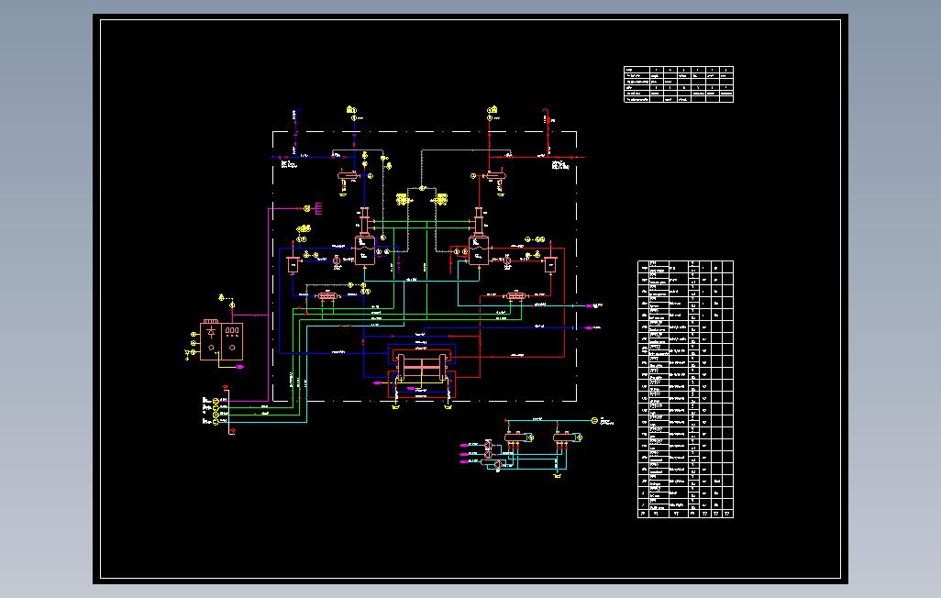Select the horizontal cooler on blue line
The height and width of the screenshot is (598, 941).
click(347, 176)
